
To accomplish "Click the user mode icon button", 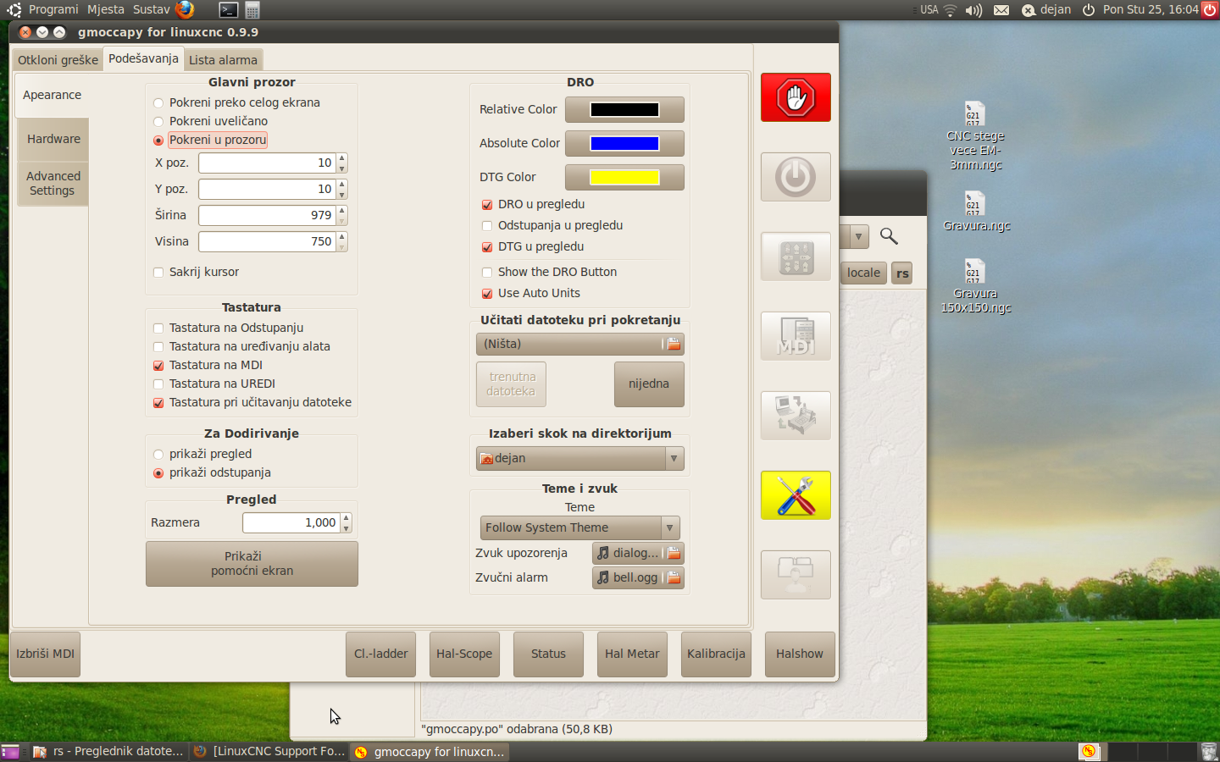I will (x=796, y=575).
